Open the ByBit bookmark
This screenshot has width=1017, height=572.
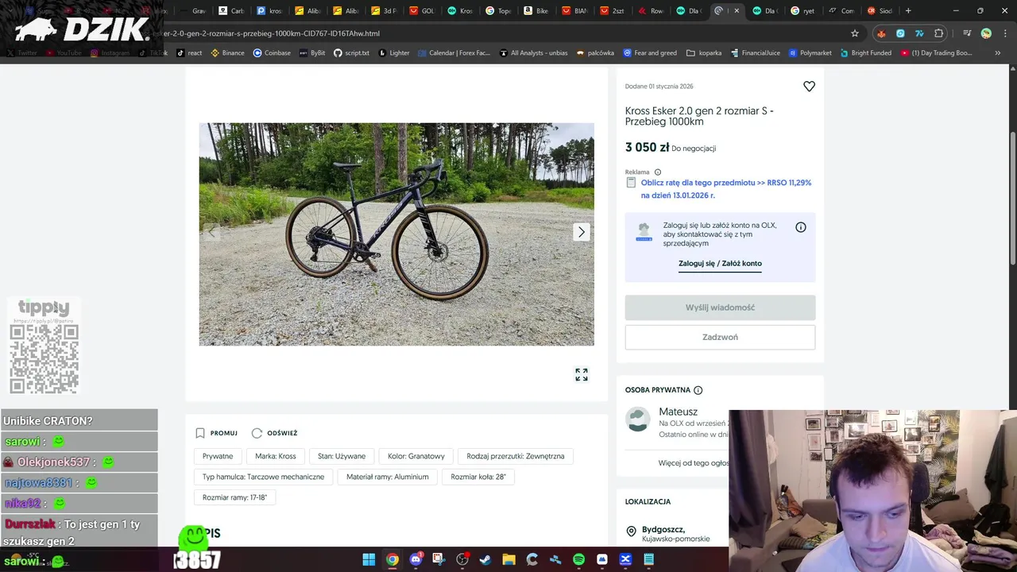[312, 52]
